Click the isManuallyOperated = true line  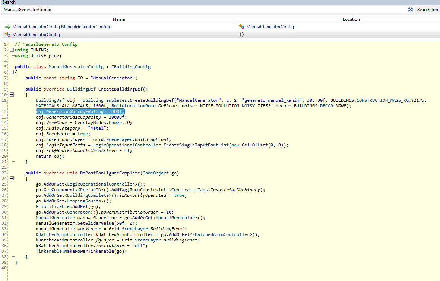click(x=111, y=195)
